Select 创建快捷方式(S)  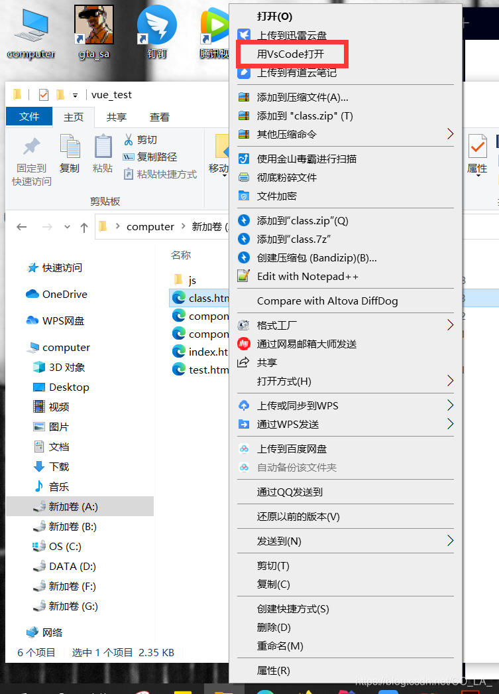293,609
